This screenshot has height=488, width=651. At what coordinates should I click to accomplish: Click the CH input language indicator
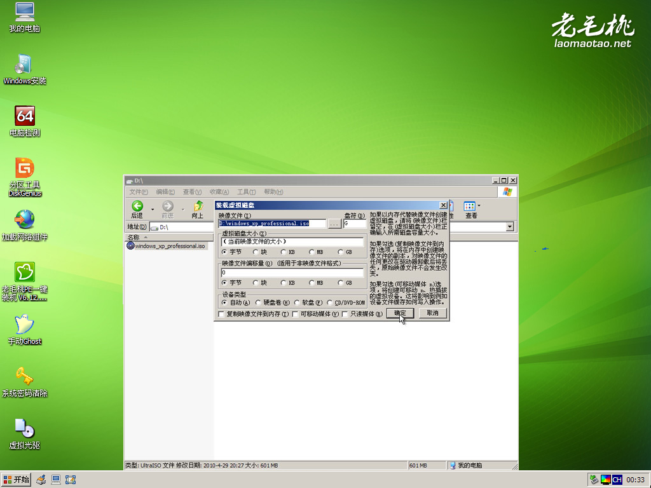coord(617,480)
